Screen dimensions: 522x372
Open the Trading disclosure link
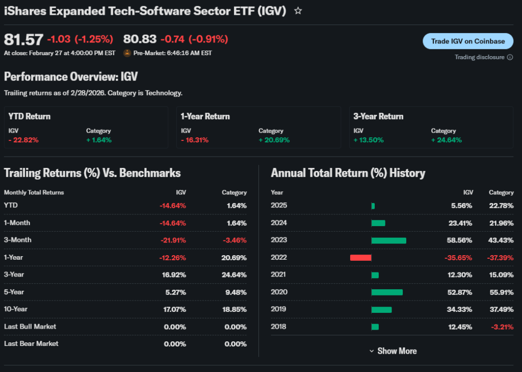(x=479, y=57)
